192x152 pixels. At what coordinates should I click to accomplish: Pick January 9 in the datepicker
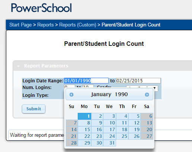[x=97, y=123]
